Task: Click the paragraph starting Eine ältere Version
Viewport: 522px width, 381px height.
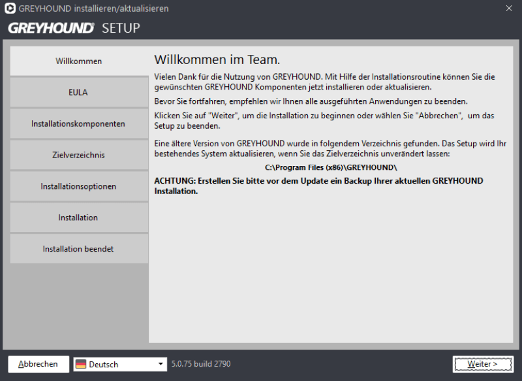Action: [330, 148]
